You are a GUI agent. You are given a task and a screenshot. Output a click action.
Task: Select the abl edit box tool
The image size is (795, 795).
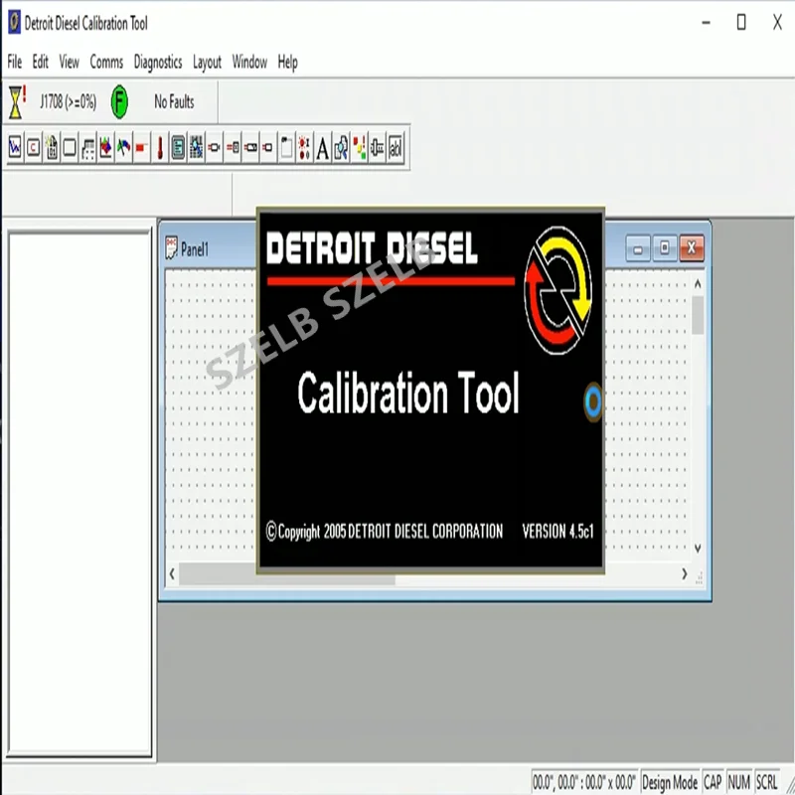(396, 147)
